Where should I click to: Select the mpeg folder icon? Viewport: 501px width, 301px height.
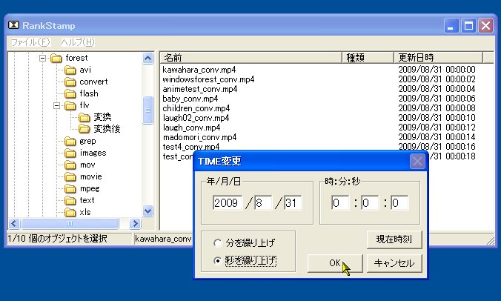pyautogui.click(x=70, y=188)
